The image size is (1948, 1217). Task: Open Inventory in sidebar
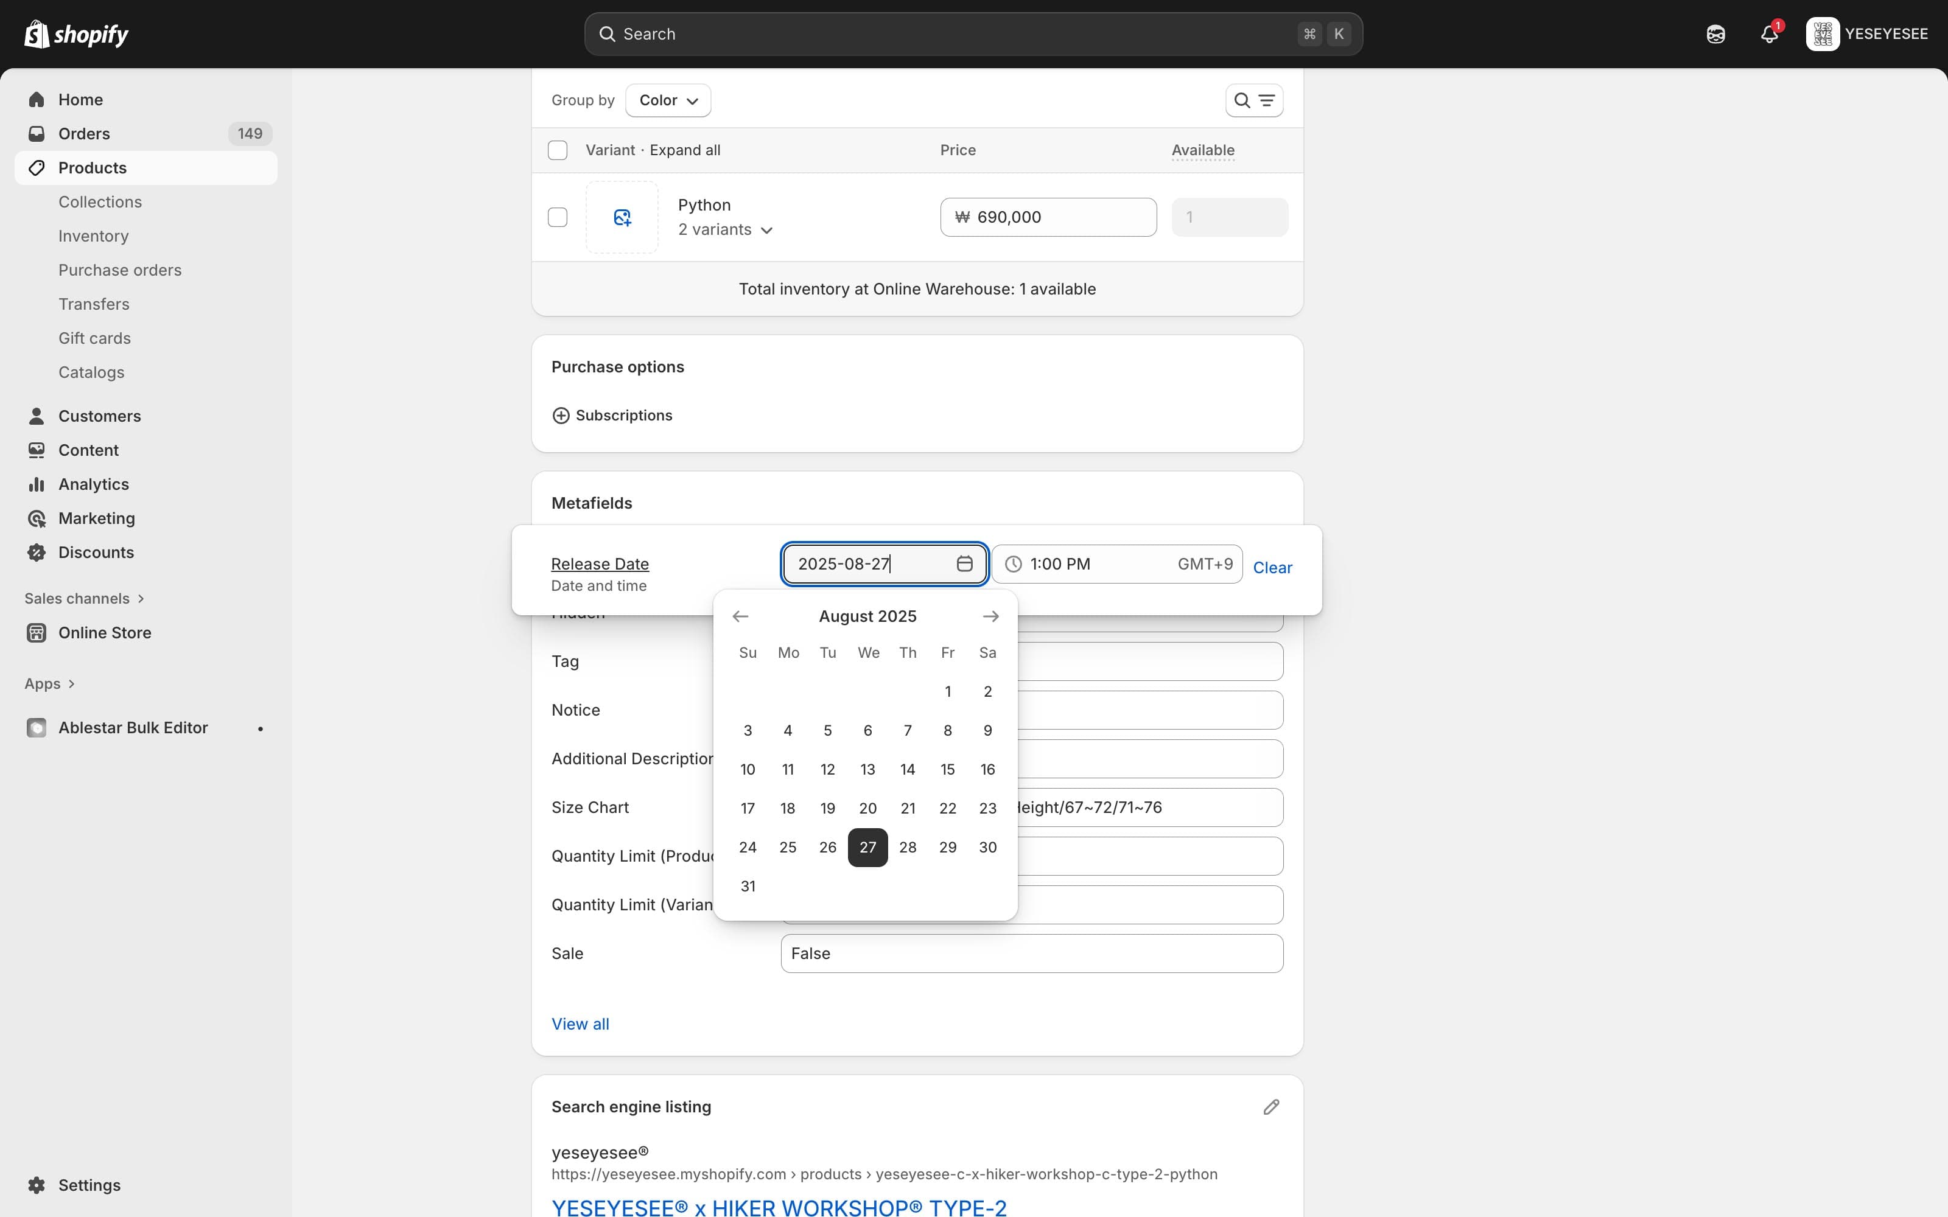(x=93, y=236)
